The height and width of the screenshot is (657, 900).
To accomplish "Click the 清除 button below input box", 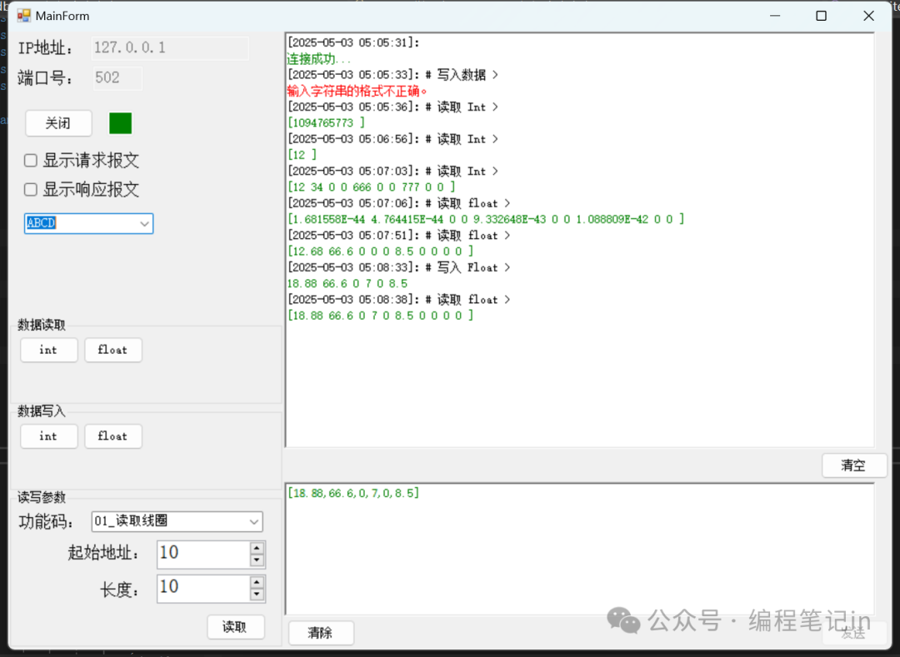I will 321,633.
